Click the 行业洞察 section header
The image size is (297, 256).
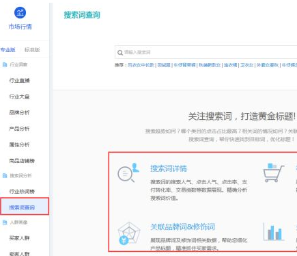pos(18,64)
